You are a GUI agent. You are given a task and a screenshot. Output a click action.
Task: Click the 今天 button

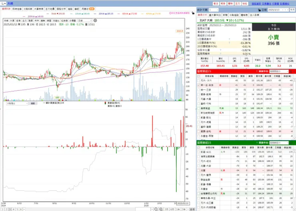pyautogui.click(x=292, y=10)
